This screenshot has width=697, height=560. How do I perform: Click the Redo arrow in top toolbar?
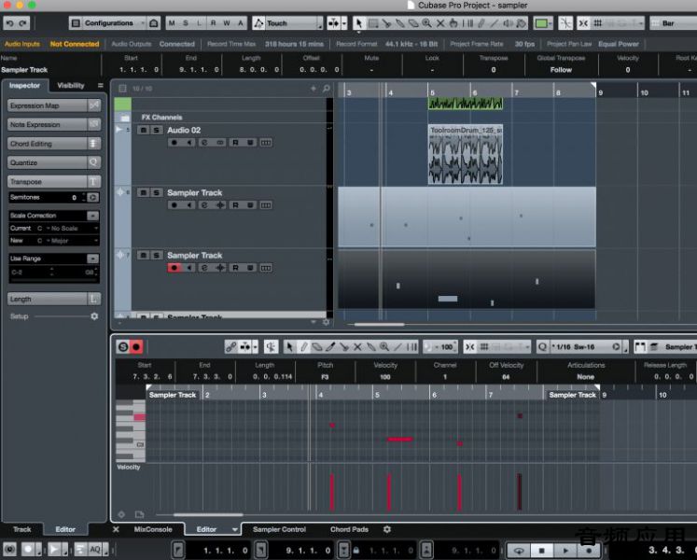pyautogui.click(x=23, y=23)
